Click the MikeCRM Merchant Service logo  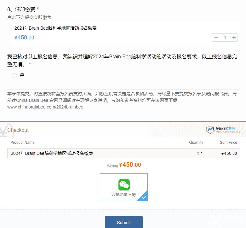223,130
